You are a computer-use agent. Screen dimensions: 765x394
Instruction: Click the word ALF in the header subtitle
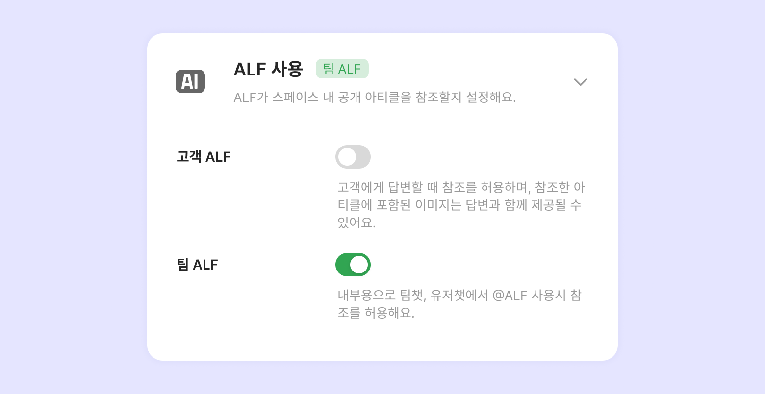245,97
